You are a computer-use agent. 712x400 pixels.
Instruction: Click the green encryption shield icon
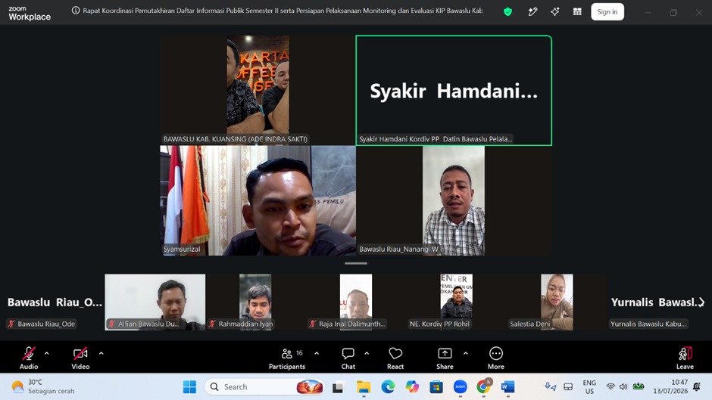click(507, 12)
